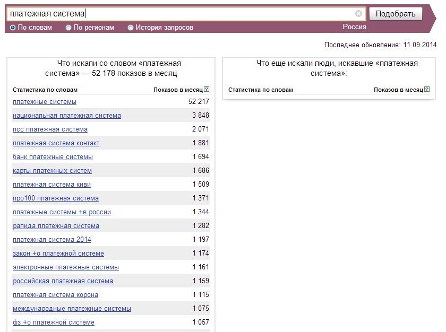
Task: Open 'карты платежных систем' link
Action: pos(53,171)
